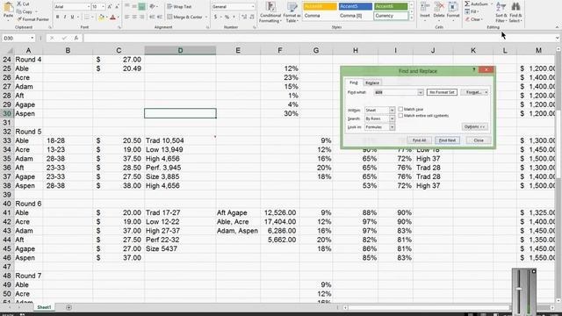Click into the Find what input field
This screenshot has height=316, width=562.
click(395, 92)
